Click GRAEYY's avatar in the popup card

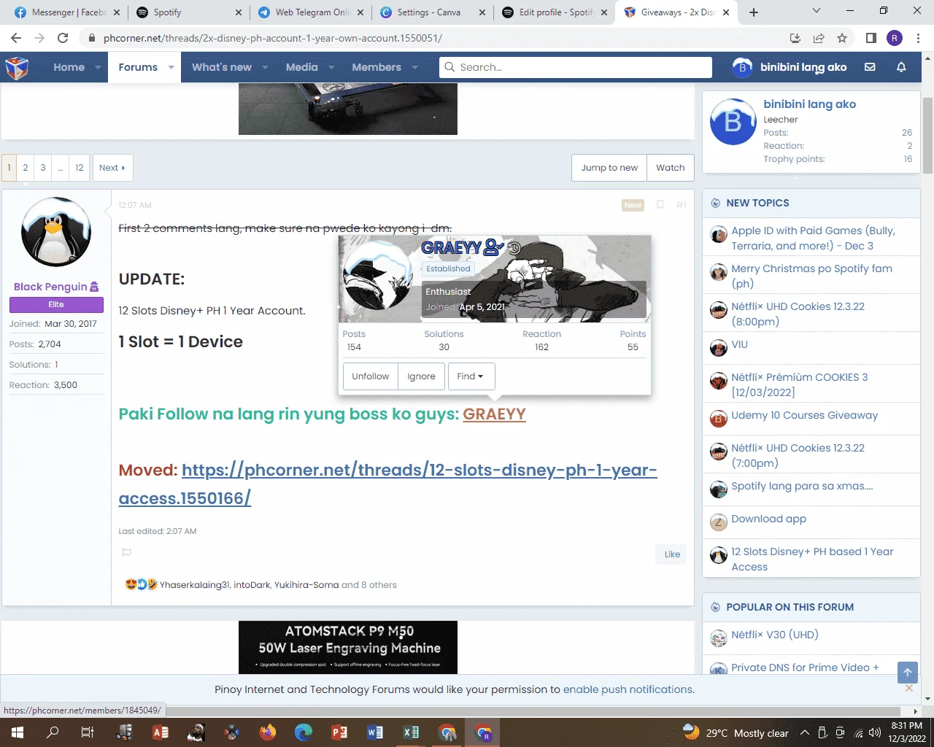pyautogui.click(x=378, y=276)
